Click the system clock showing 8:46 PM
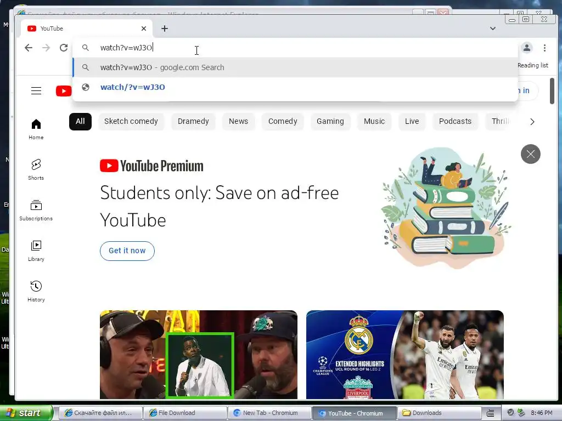562x421 pixels. [541, 413]
